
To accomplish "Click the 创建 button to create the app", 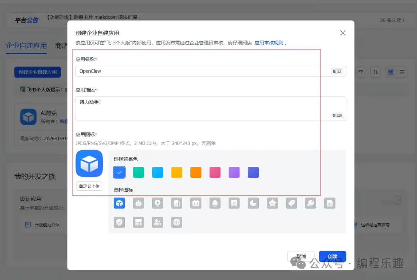I will [332, 256].
